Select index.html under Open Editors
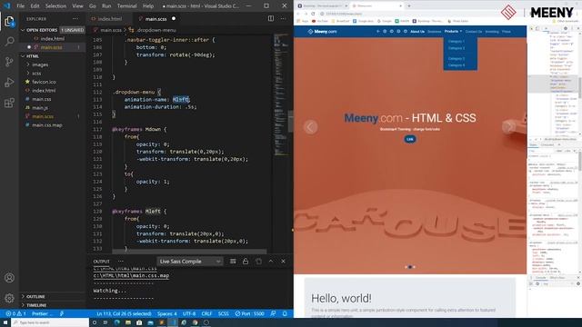This screenshot has width=582, height=327. point(53,38)
